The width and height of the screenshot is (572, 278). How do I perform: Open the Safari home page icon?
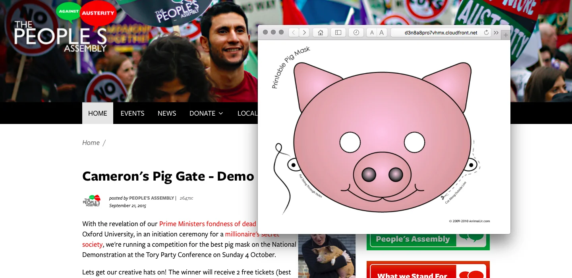click(320, 32)
